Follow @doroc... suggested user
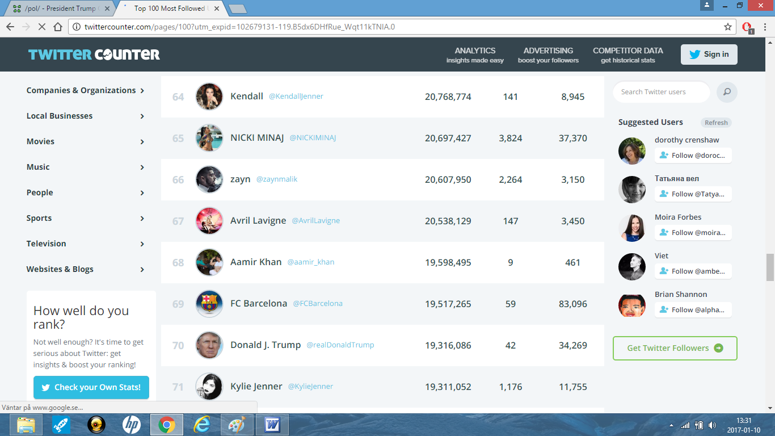 click(x=693, y=156)
